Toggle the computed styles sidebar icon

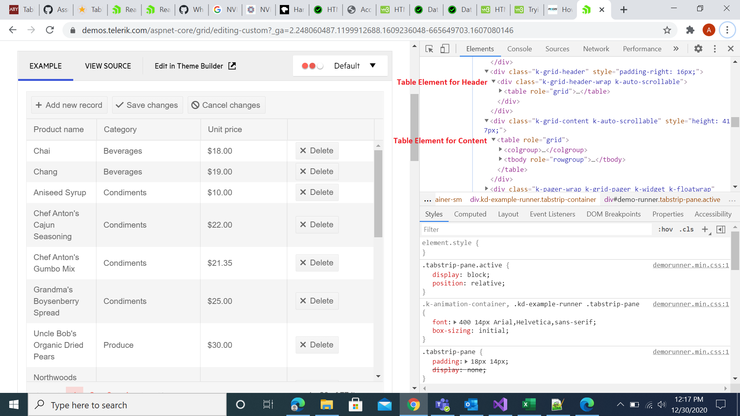(x=721, y=230)
